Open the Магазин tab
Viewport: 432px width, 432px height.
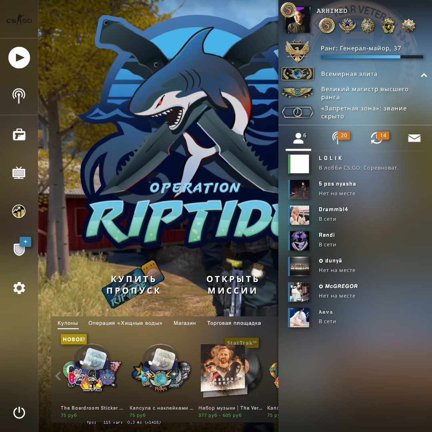click(x=184, y=323)
